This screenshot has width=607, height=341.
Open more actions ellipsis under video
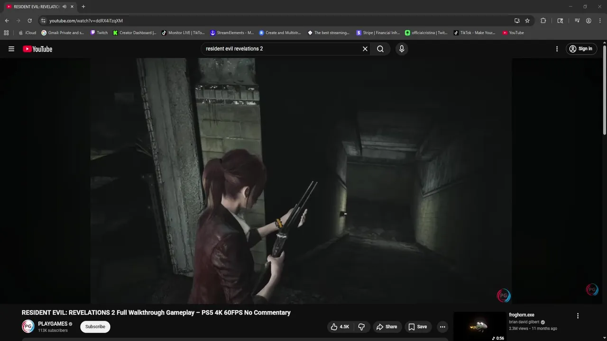pyautogui.click(x=442, y=327)
